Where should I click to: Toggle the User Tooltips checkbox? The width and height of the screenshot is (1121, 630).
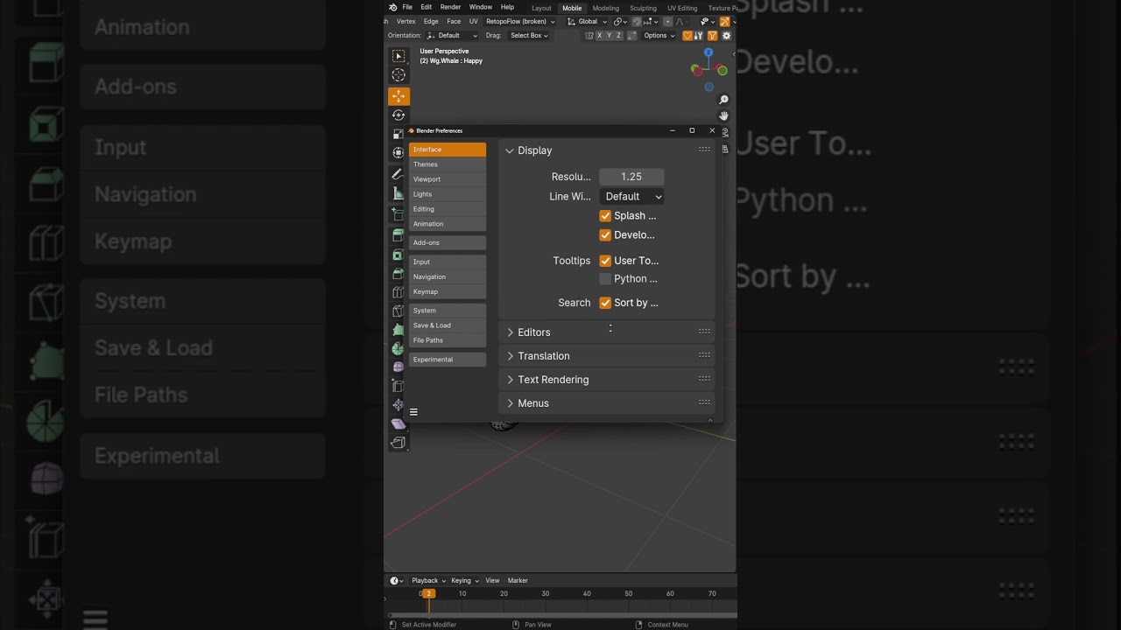click(x=605, y=261)
